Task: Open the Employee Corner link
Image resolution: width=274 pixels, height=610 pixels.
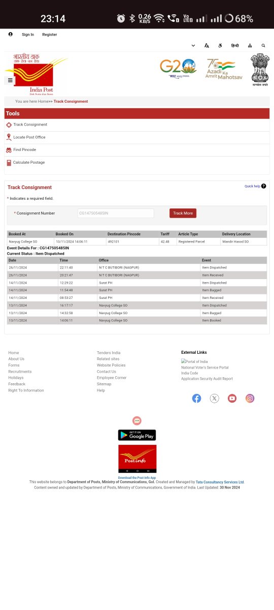Action: click(x=112, y=378)
